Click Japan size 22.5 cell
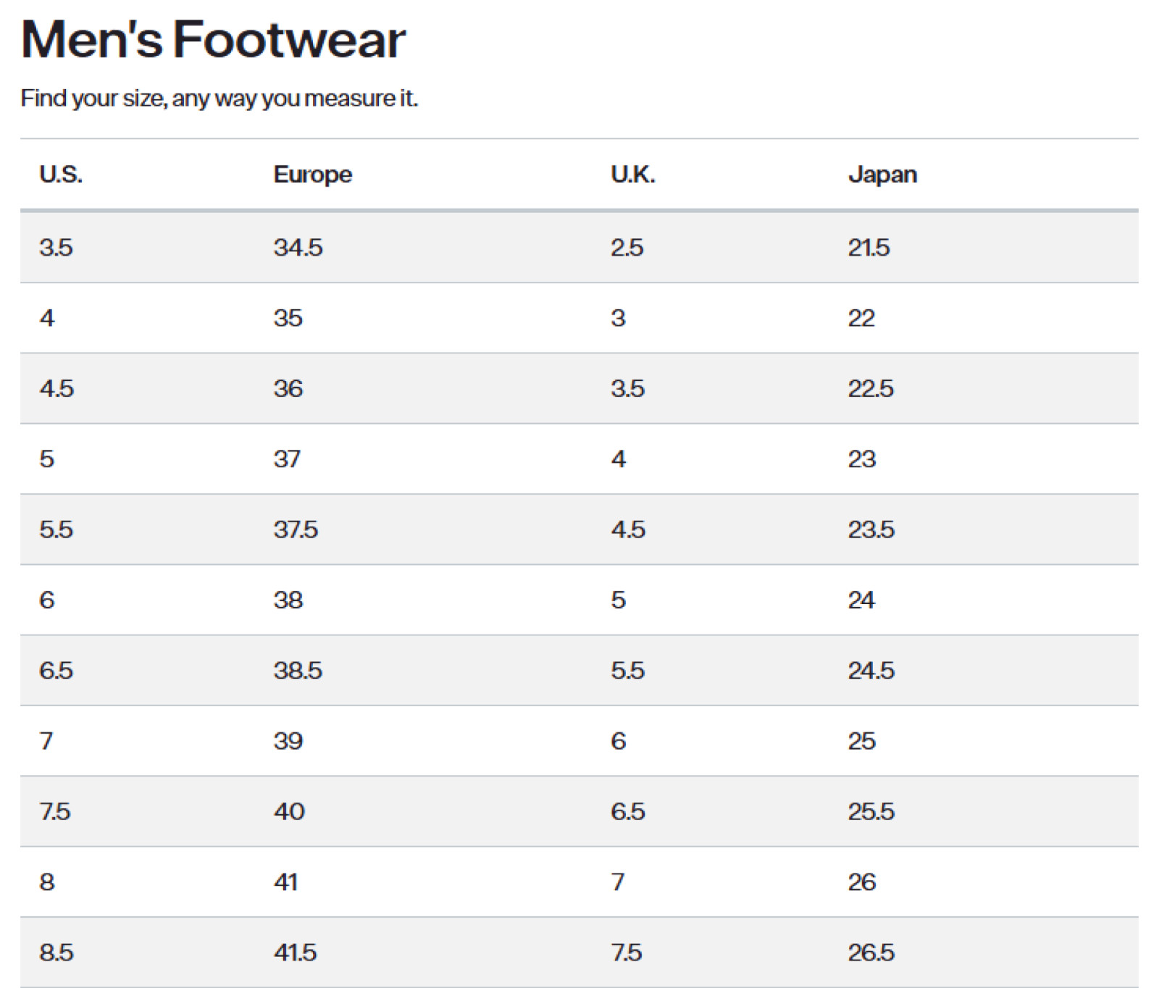 click(871, 388)
